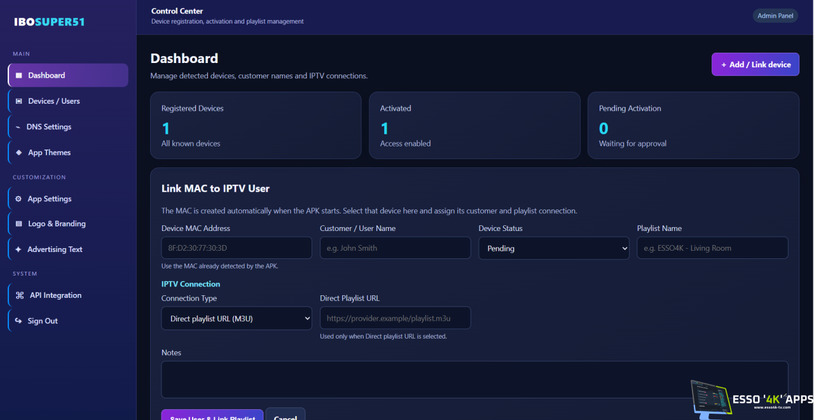
Task: Click the Logo & Branding icon
Action: coord(18,224)
